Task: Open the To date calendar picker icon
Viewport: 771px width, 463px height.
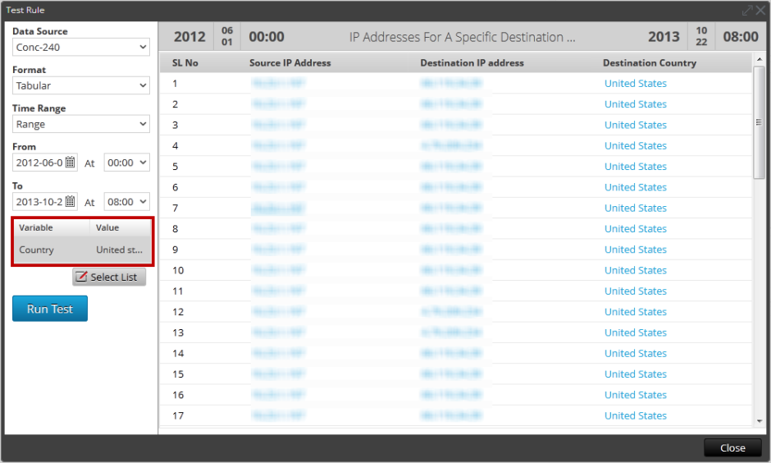Action: 71,201
